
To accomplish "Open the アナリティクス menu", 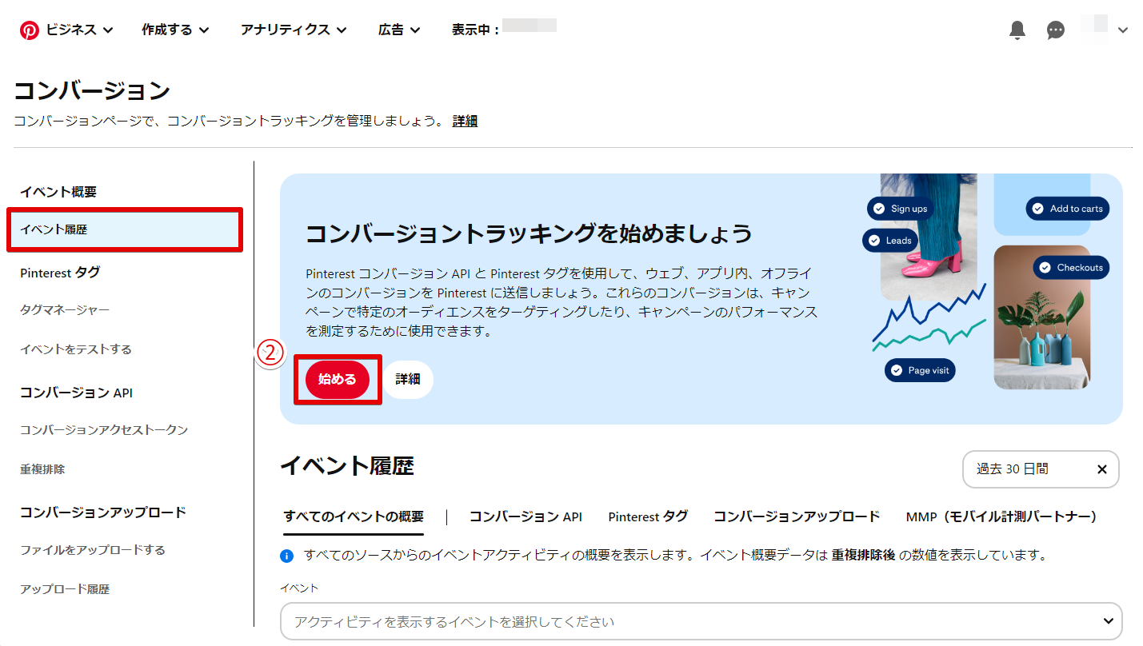I will pyautogui.click(x=294, y=30).
